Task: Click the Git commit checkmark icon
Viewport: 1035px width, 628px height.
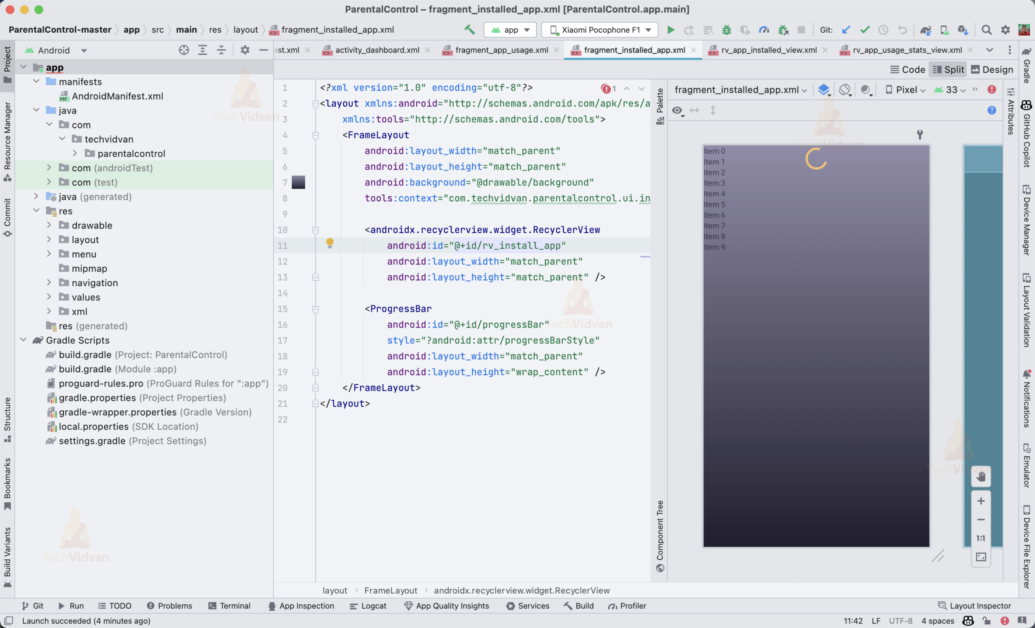Action: click(864, 30)
